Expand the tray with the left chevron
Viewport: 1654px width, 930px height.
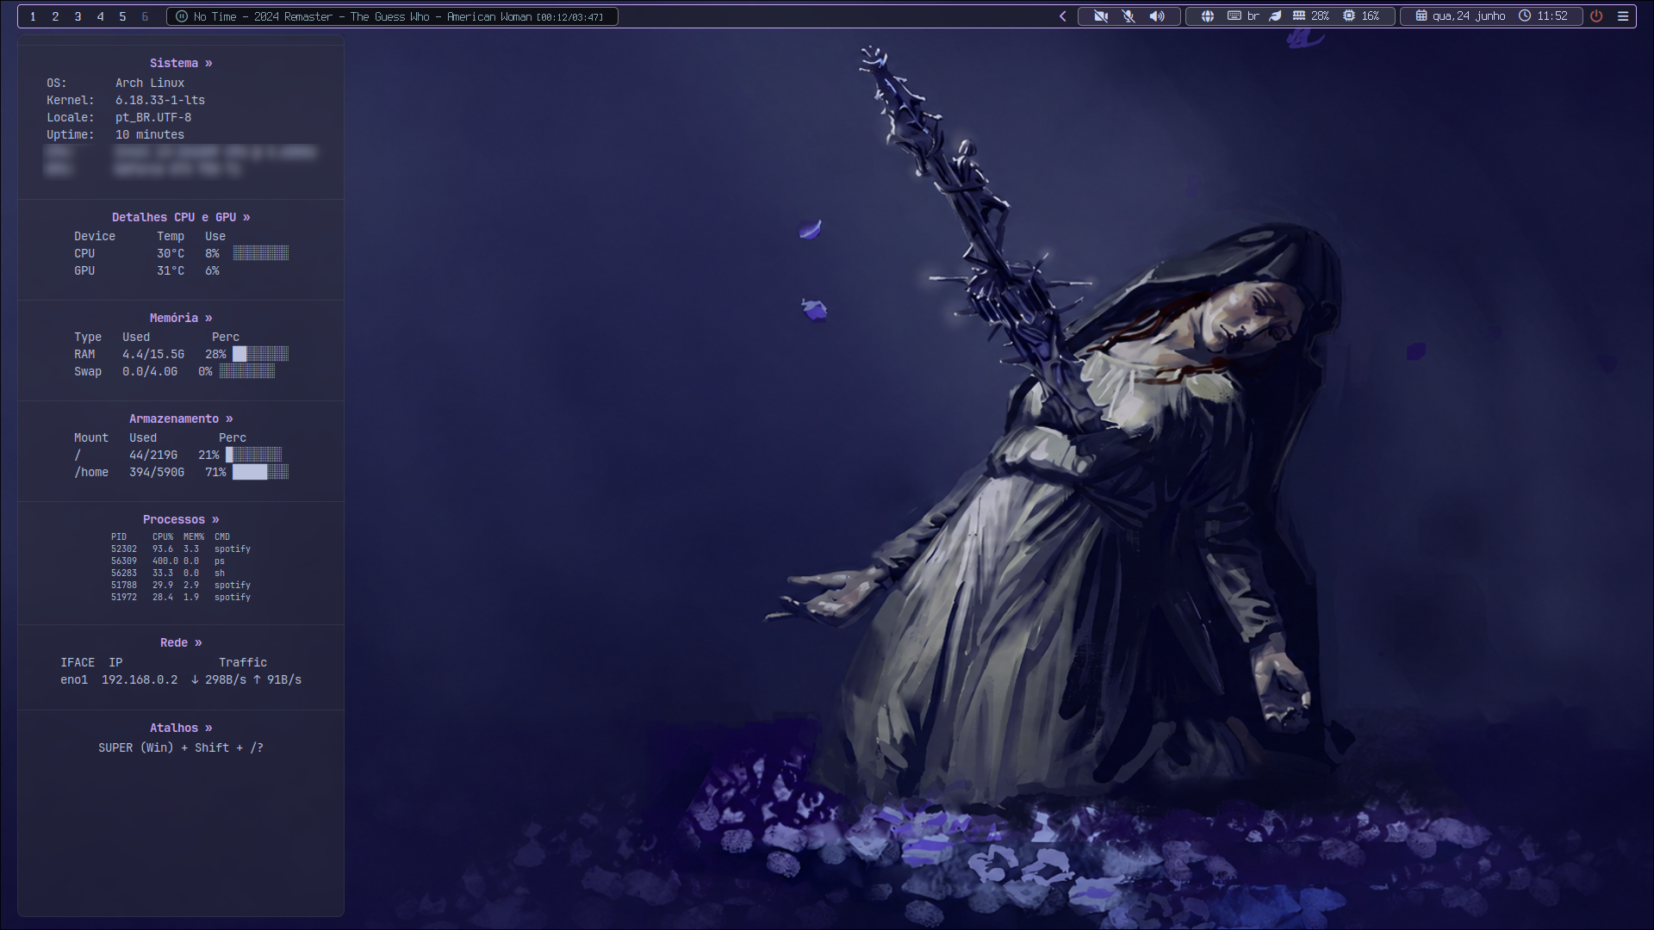tap(1063, 16)
